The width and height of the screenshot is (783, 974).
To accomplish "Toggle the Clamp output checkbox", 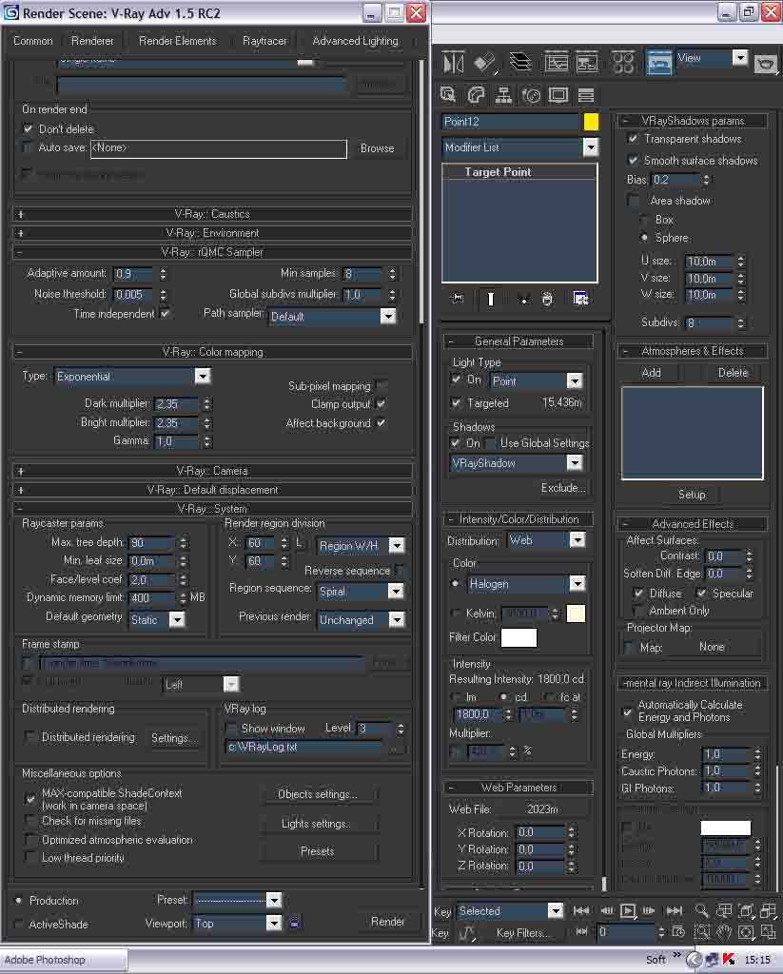I will 382,403.
